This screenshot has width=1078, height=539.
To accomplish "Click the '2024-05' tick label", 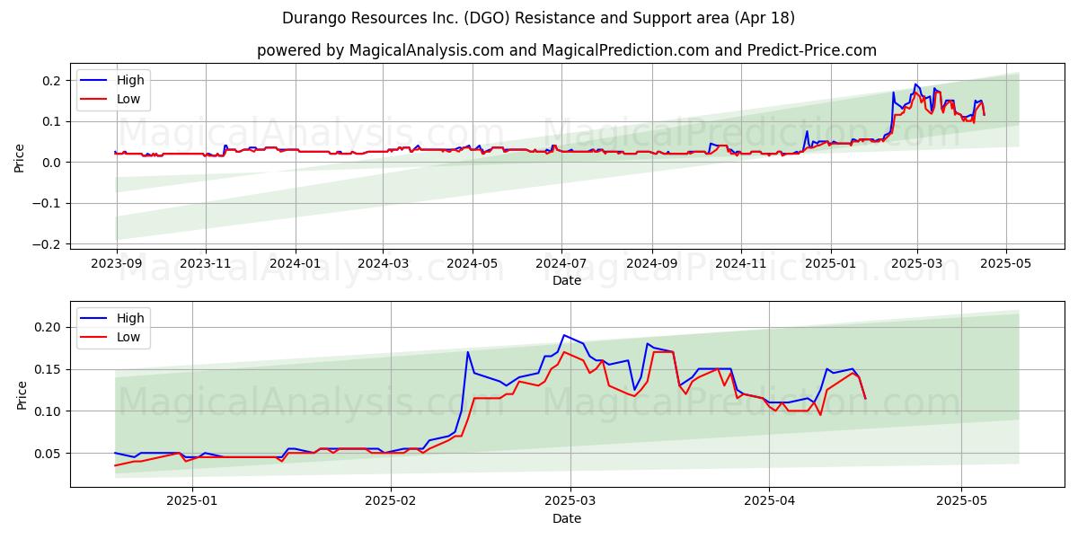I will pos(473,265).
